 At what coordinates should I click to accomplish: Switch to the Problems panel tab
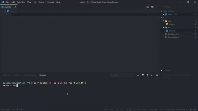point(7,75)
